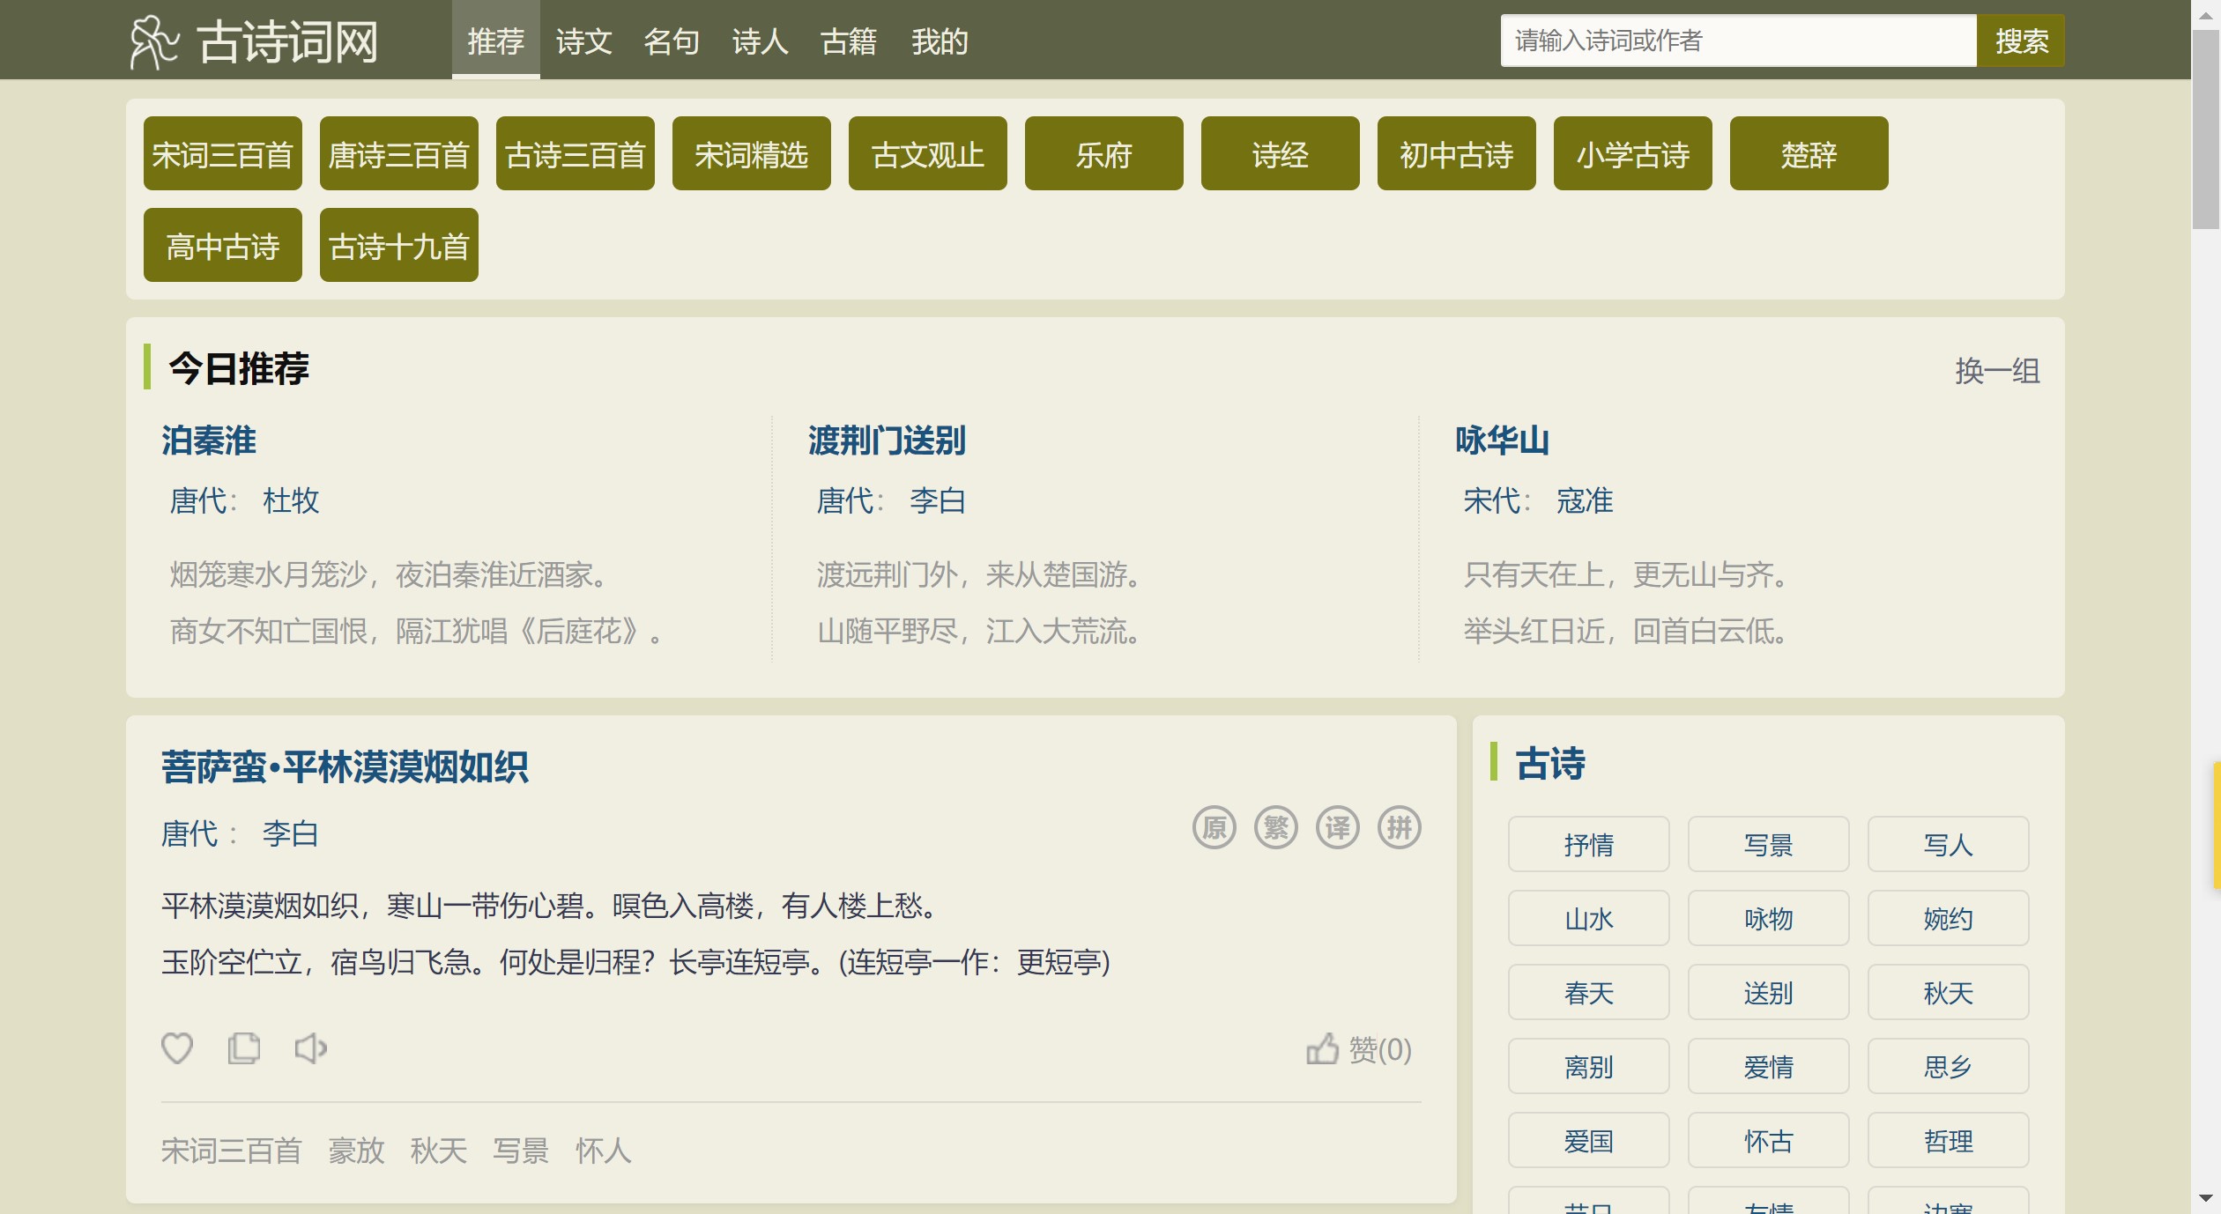Viewport: 2221px width, 1214px height.
Task: Open the 唐诗三百首 collection
Action: coord(398,154)
